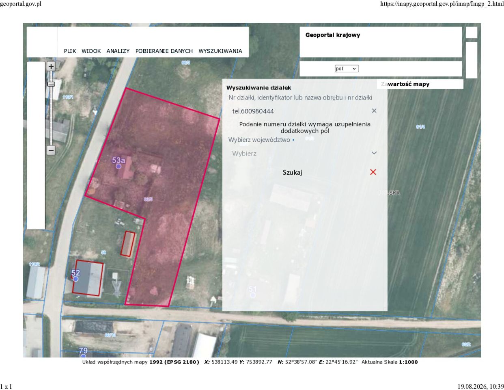504x390 pixels.
Task: Open the WYSZUKIWANIA menu
Action: [x=220, y=51]
